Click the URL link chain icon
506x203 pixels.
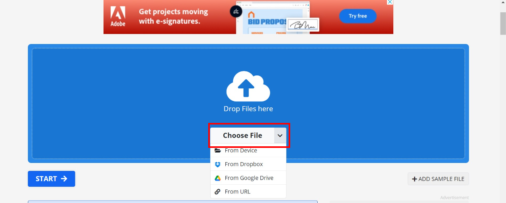(217, 192)
